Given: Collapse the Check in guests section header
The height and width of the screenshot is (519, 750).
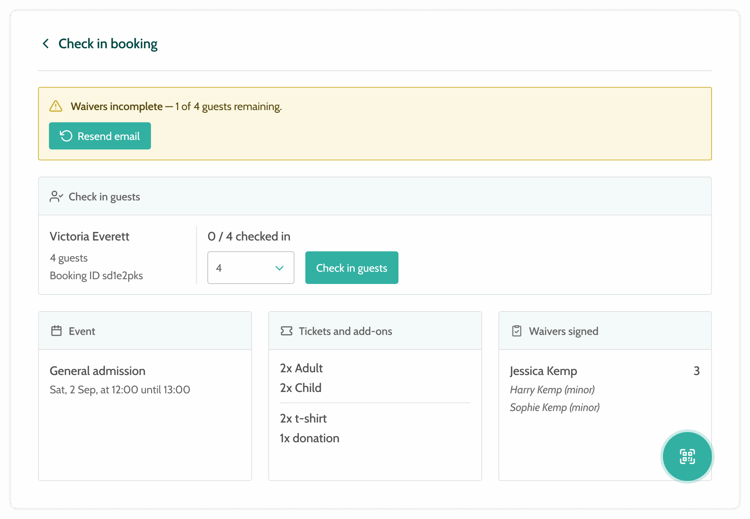Looking at the screenshot, I should pyautogui.click(x=104, y=196).
